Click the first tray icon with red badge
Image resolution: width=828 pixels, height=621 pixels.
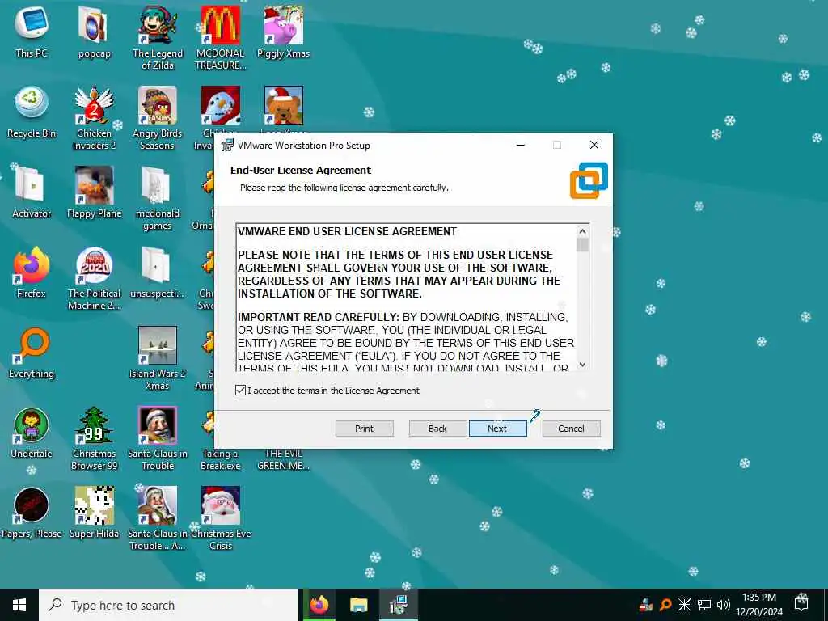click(x=646, y=605)
